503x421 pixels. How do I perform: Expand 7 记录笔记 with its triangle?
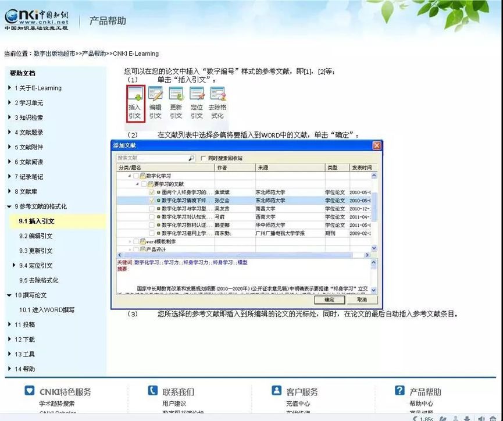tap(9, 176)
